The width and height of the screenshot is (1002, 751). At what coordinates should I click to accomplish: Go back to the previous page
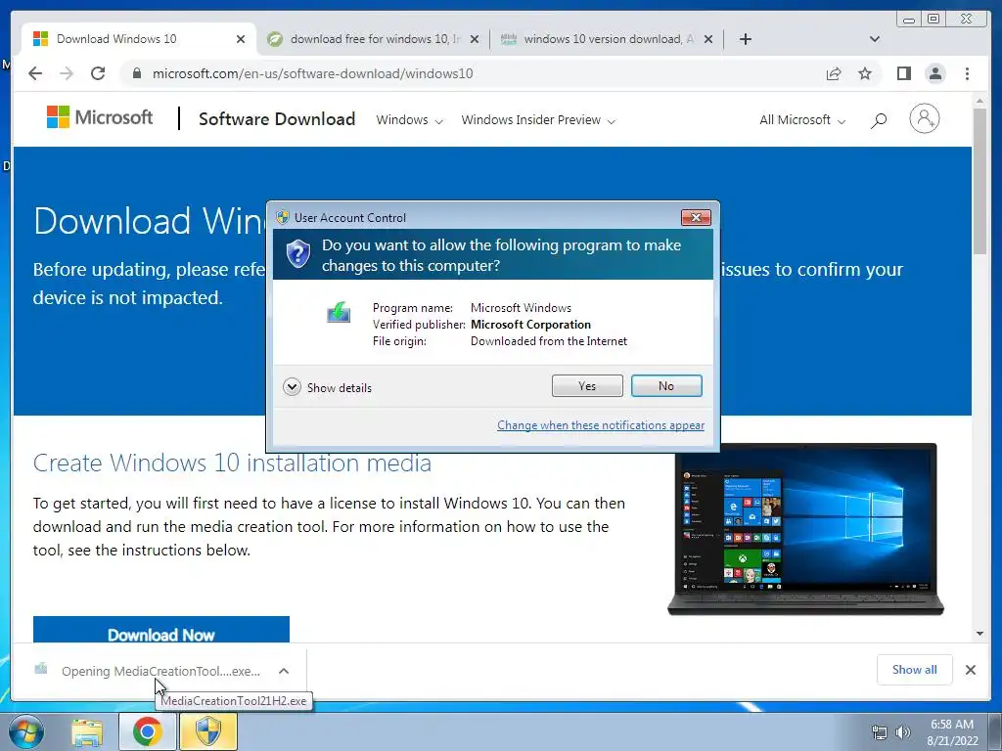[x=35, y=73]
